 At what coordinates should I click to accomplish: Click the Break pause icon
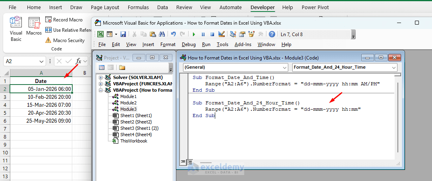tap(203, 34)
